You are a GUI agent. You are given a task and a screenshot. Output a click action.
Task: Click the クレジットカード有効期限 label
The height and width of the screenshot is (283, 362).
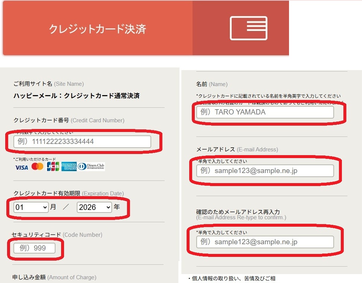pos(47,193)
